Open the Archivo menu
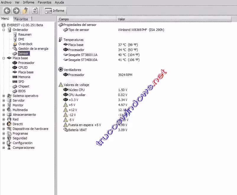 (6, 2)
